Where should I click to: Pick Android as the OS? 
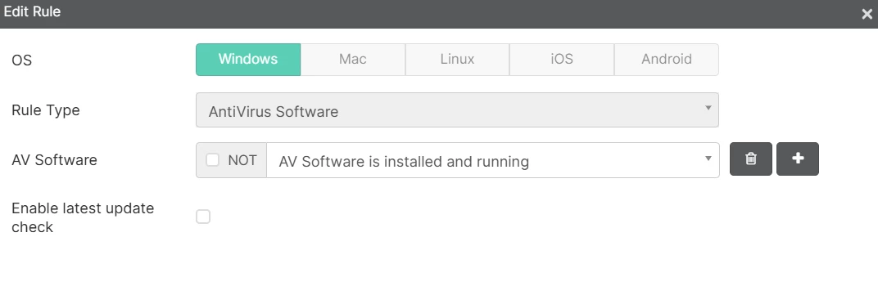pyautogui.click(x=667, y=59)
